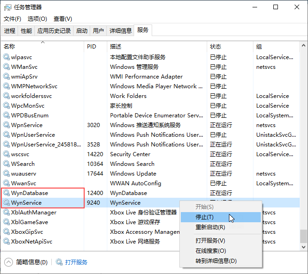Sort by the PID column header
Screen dimensions: 308x274
pos(95,47)
